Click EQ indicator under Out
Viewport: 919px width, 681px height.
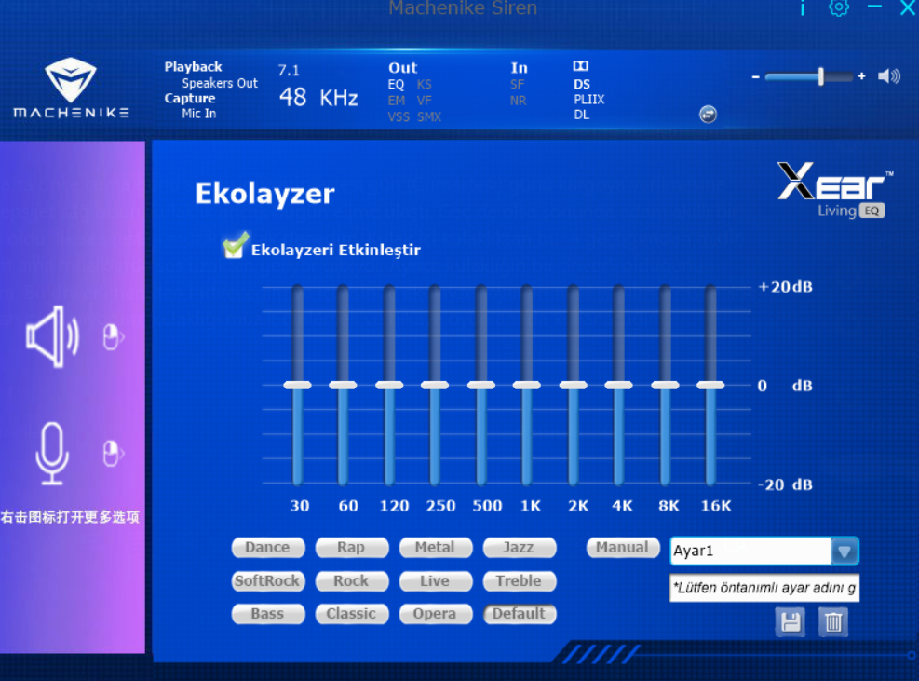click(396, 85)
